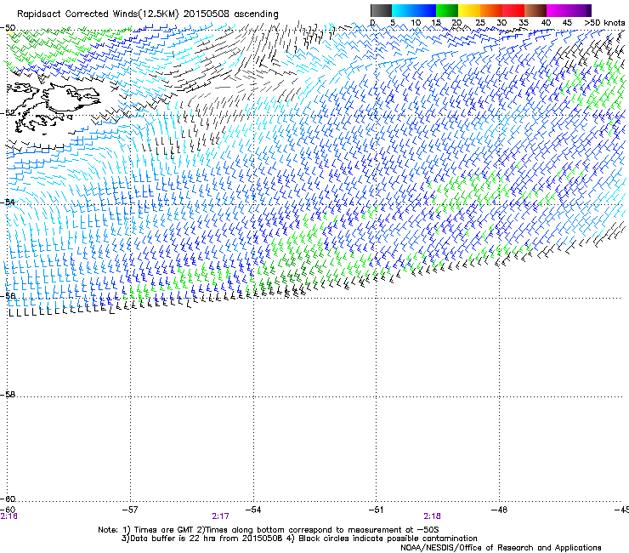Click the -54 longitude label on bottom axis
629x553 pixels.
pyautogui.click(x=253, y=510)
